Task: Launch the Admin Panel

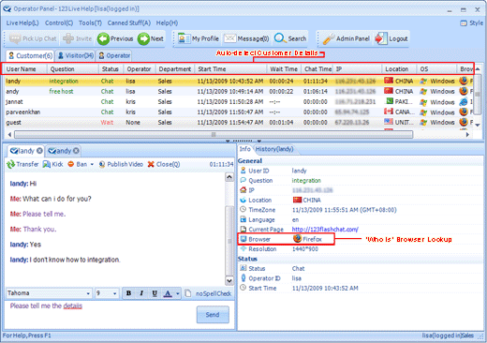Action: tap(346, 38)
